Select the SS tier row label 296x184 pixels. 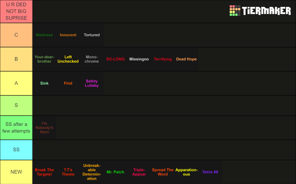coord(16,149)
